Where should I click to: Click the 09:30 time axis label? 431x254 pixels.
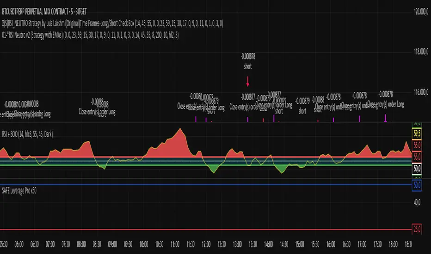[128, 244]
